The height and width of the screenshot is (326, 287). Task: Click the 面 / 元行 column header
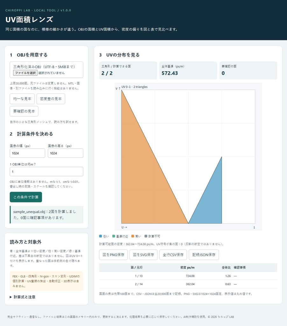(x=136, y=267)
